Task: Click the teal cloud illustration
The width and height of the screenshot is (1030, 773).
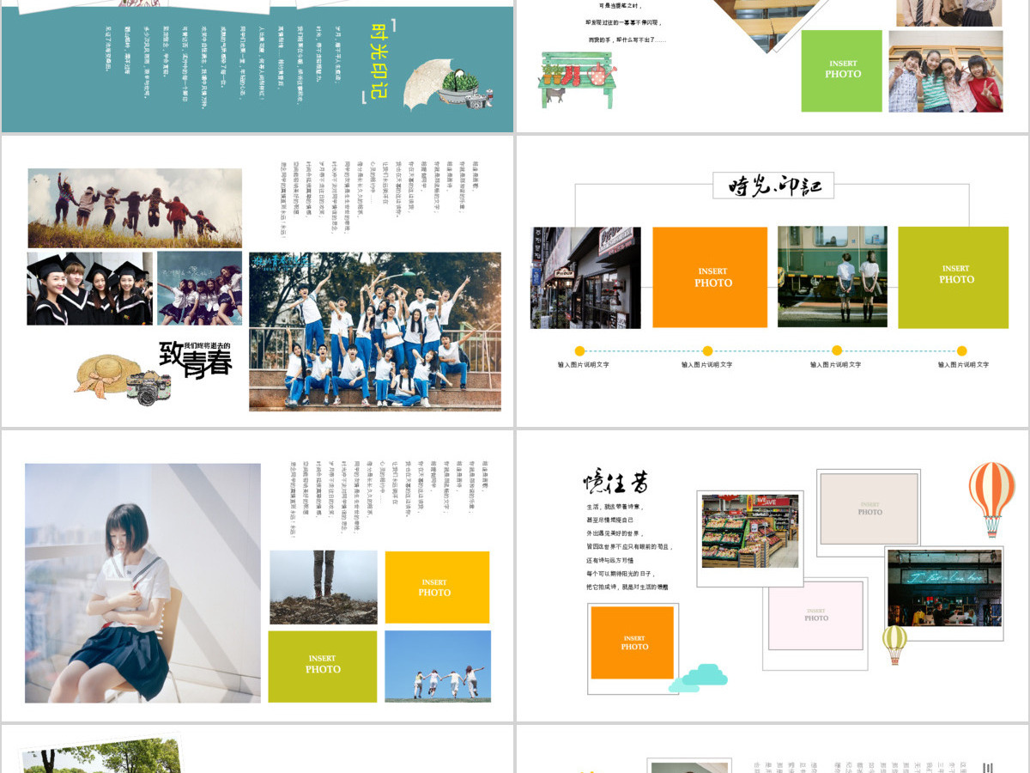Action: [698, 678]
